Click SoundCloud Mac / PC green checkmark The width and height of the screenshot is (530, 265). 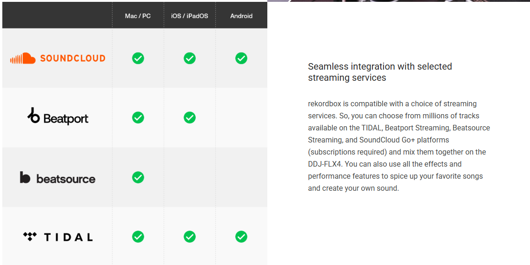pos(138,58)
